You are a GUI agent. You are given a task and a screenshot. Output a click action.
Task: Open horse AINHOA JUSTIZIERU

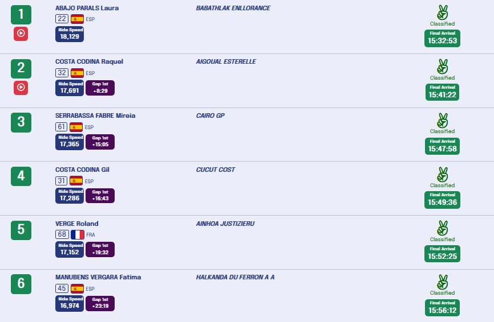[225, 224]
